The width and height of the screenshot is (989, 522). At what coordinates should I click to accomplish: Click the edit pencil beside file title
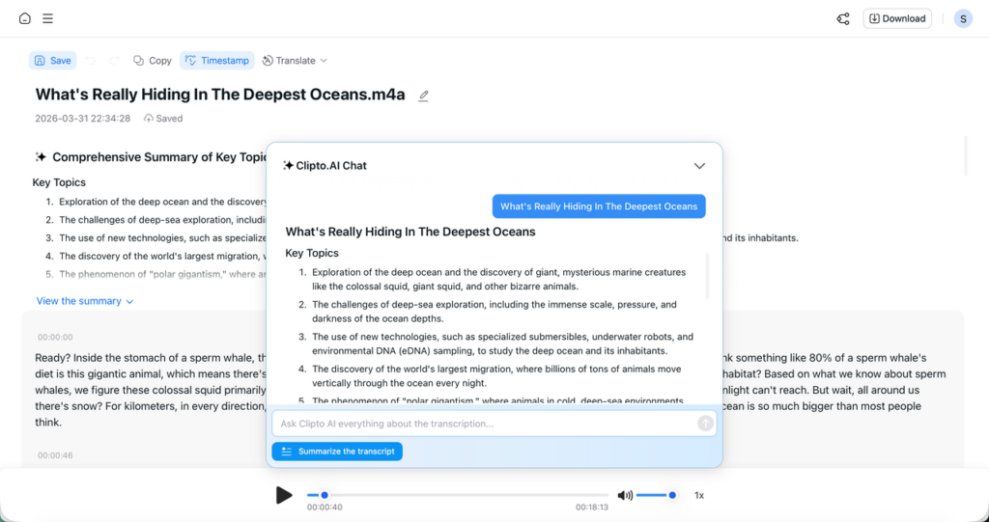click(423, 96)
